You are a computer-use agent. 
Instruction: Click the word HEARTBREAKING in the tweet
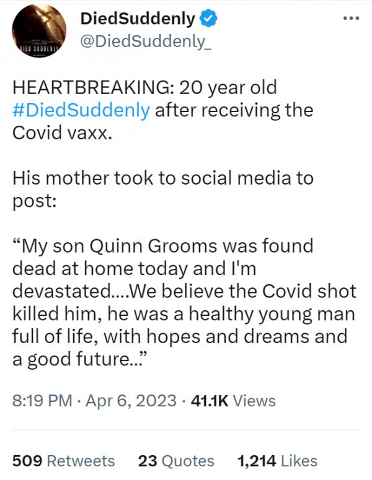coord(84,88)
